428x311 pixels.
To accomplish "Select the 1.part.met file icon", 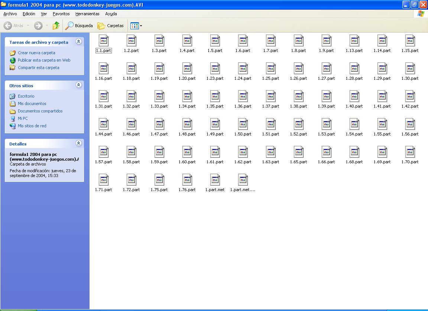I will (x=215, y=180).
